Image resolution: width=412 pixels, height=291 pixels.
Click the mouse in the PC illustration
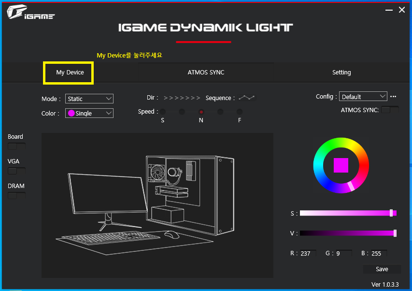click(171, 234)
